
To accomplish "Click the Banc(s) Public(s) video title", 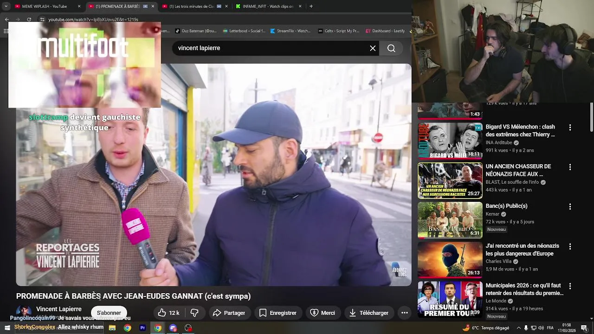I will pyautogui.click(x=507, y=206).
